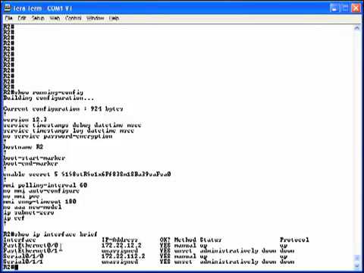
Task: Click the final R2# prompt cursor
Action: tap(16, 267)
